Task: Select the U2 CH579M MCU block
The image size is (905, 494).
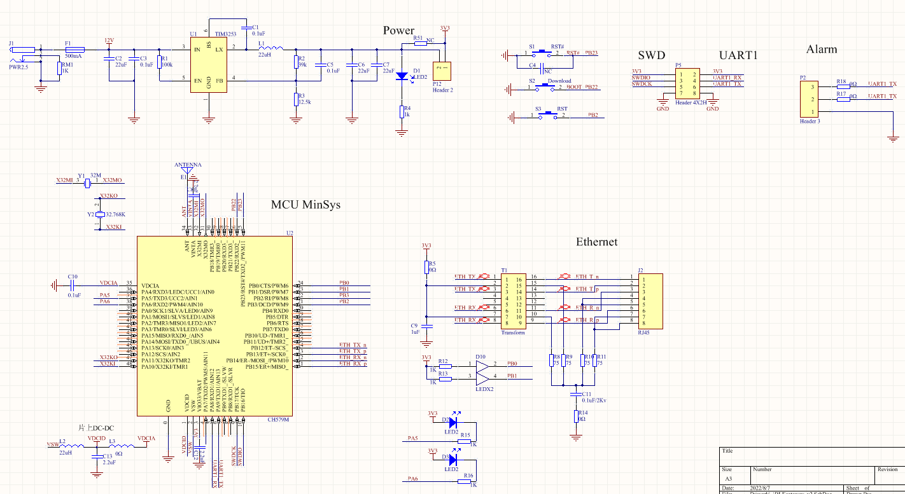Action: click(214, 326)
